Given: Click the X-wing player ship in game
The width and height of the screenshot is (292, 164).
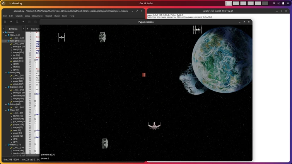Looking at the screenshot, I should click(154, 126).
